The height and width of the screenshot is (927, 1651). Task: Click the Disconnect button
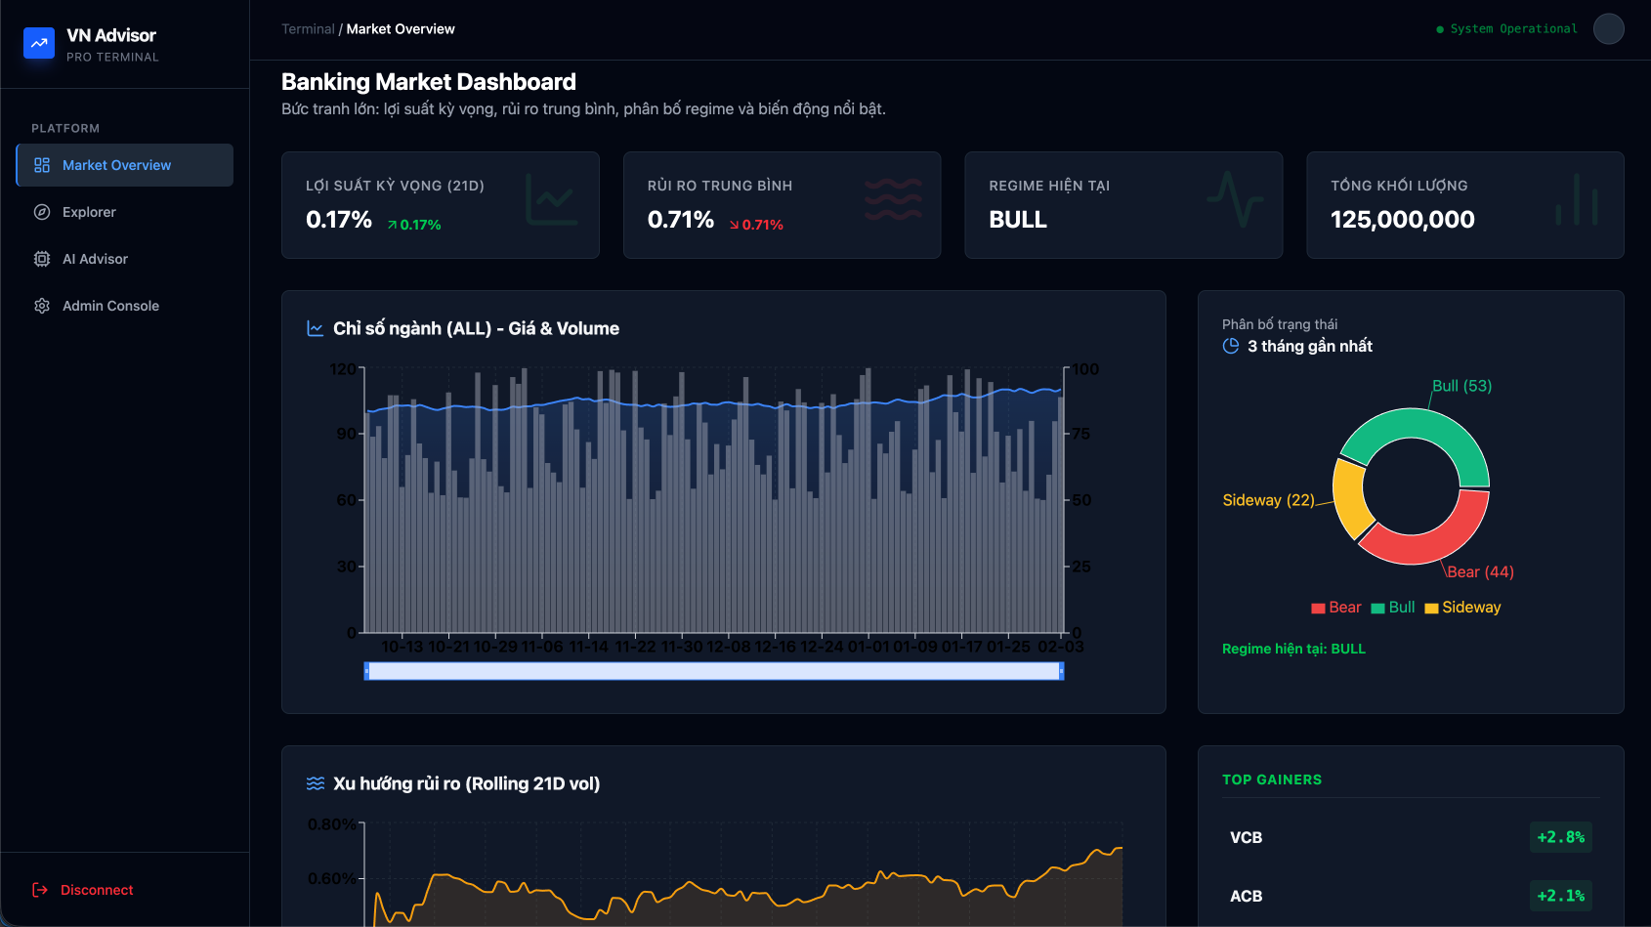[x=83, y=890]
